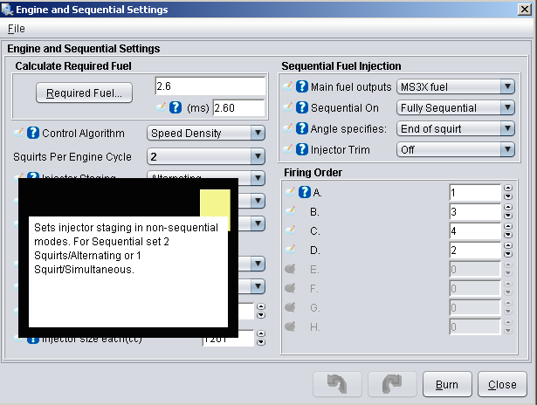Click pencil icon beside Firing Order C

click(x=291, y=230)
